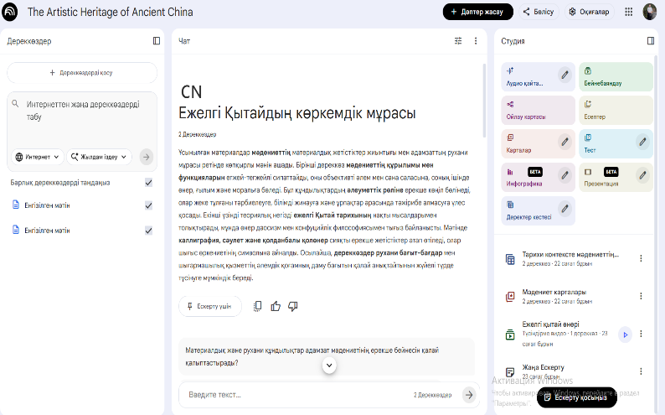This screenshot has height=415, width=665.
Task: Click the NotebookLM logo icon
Action: click(9, 12)
